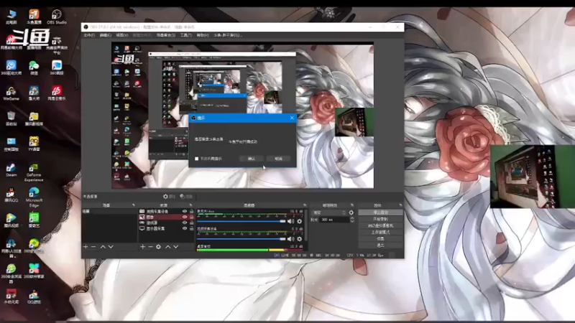575x323 pixels.
Task: Open the QQ Games shortcut
Action: 34,296
